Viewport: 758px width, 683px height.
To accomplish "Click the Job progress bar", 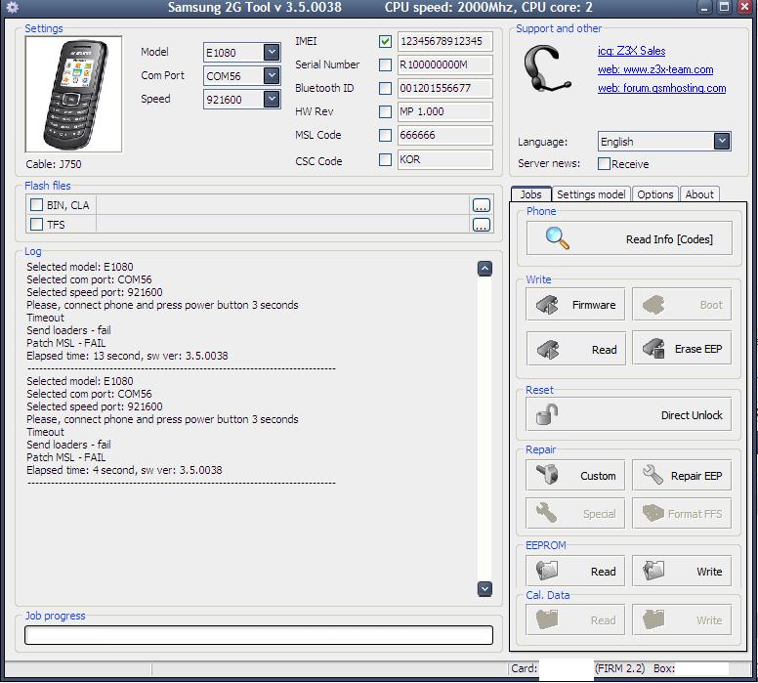I will (259, 634).
